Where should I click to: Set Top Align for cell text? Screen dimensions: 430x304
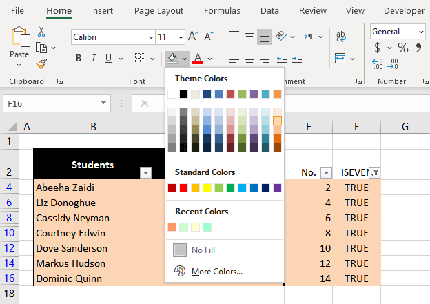pos(234,36)
